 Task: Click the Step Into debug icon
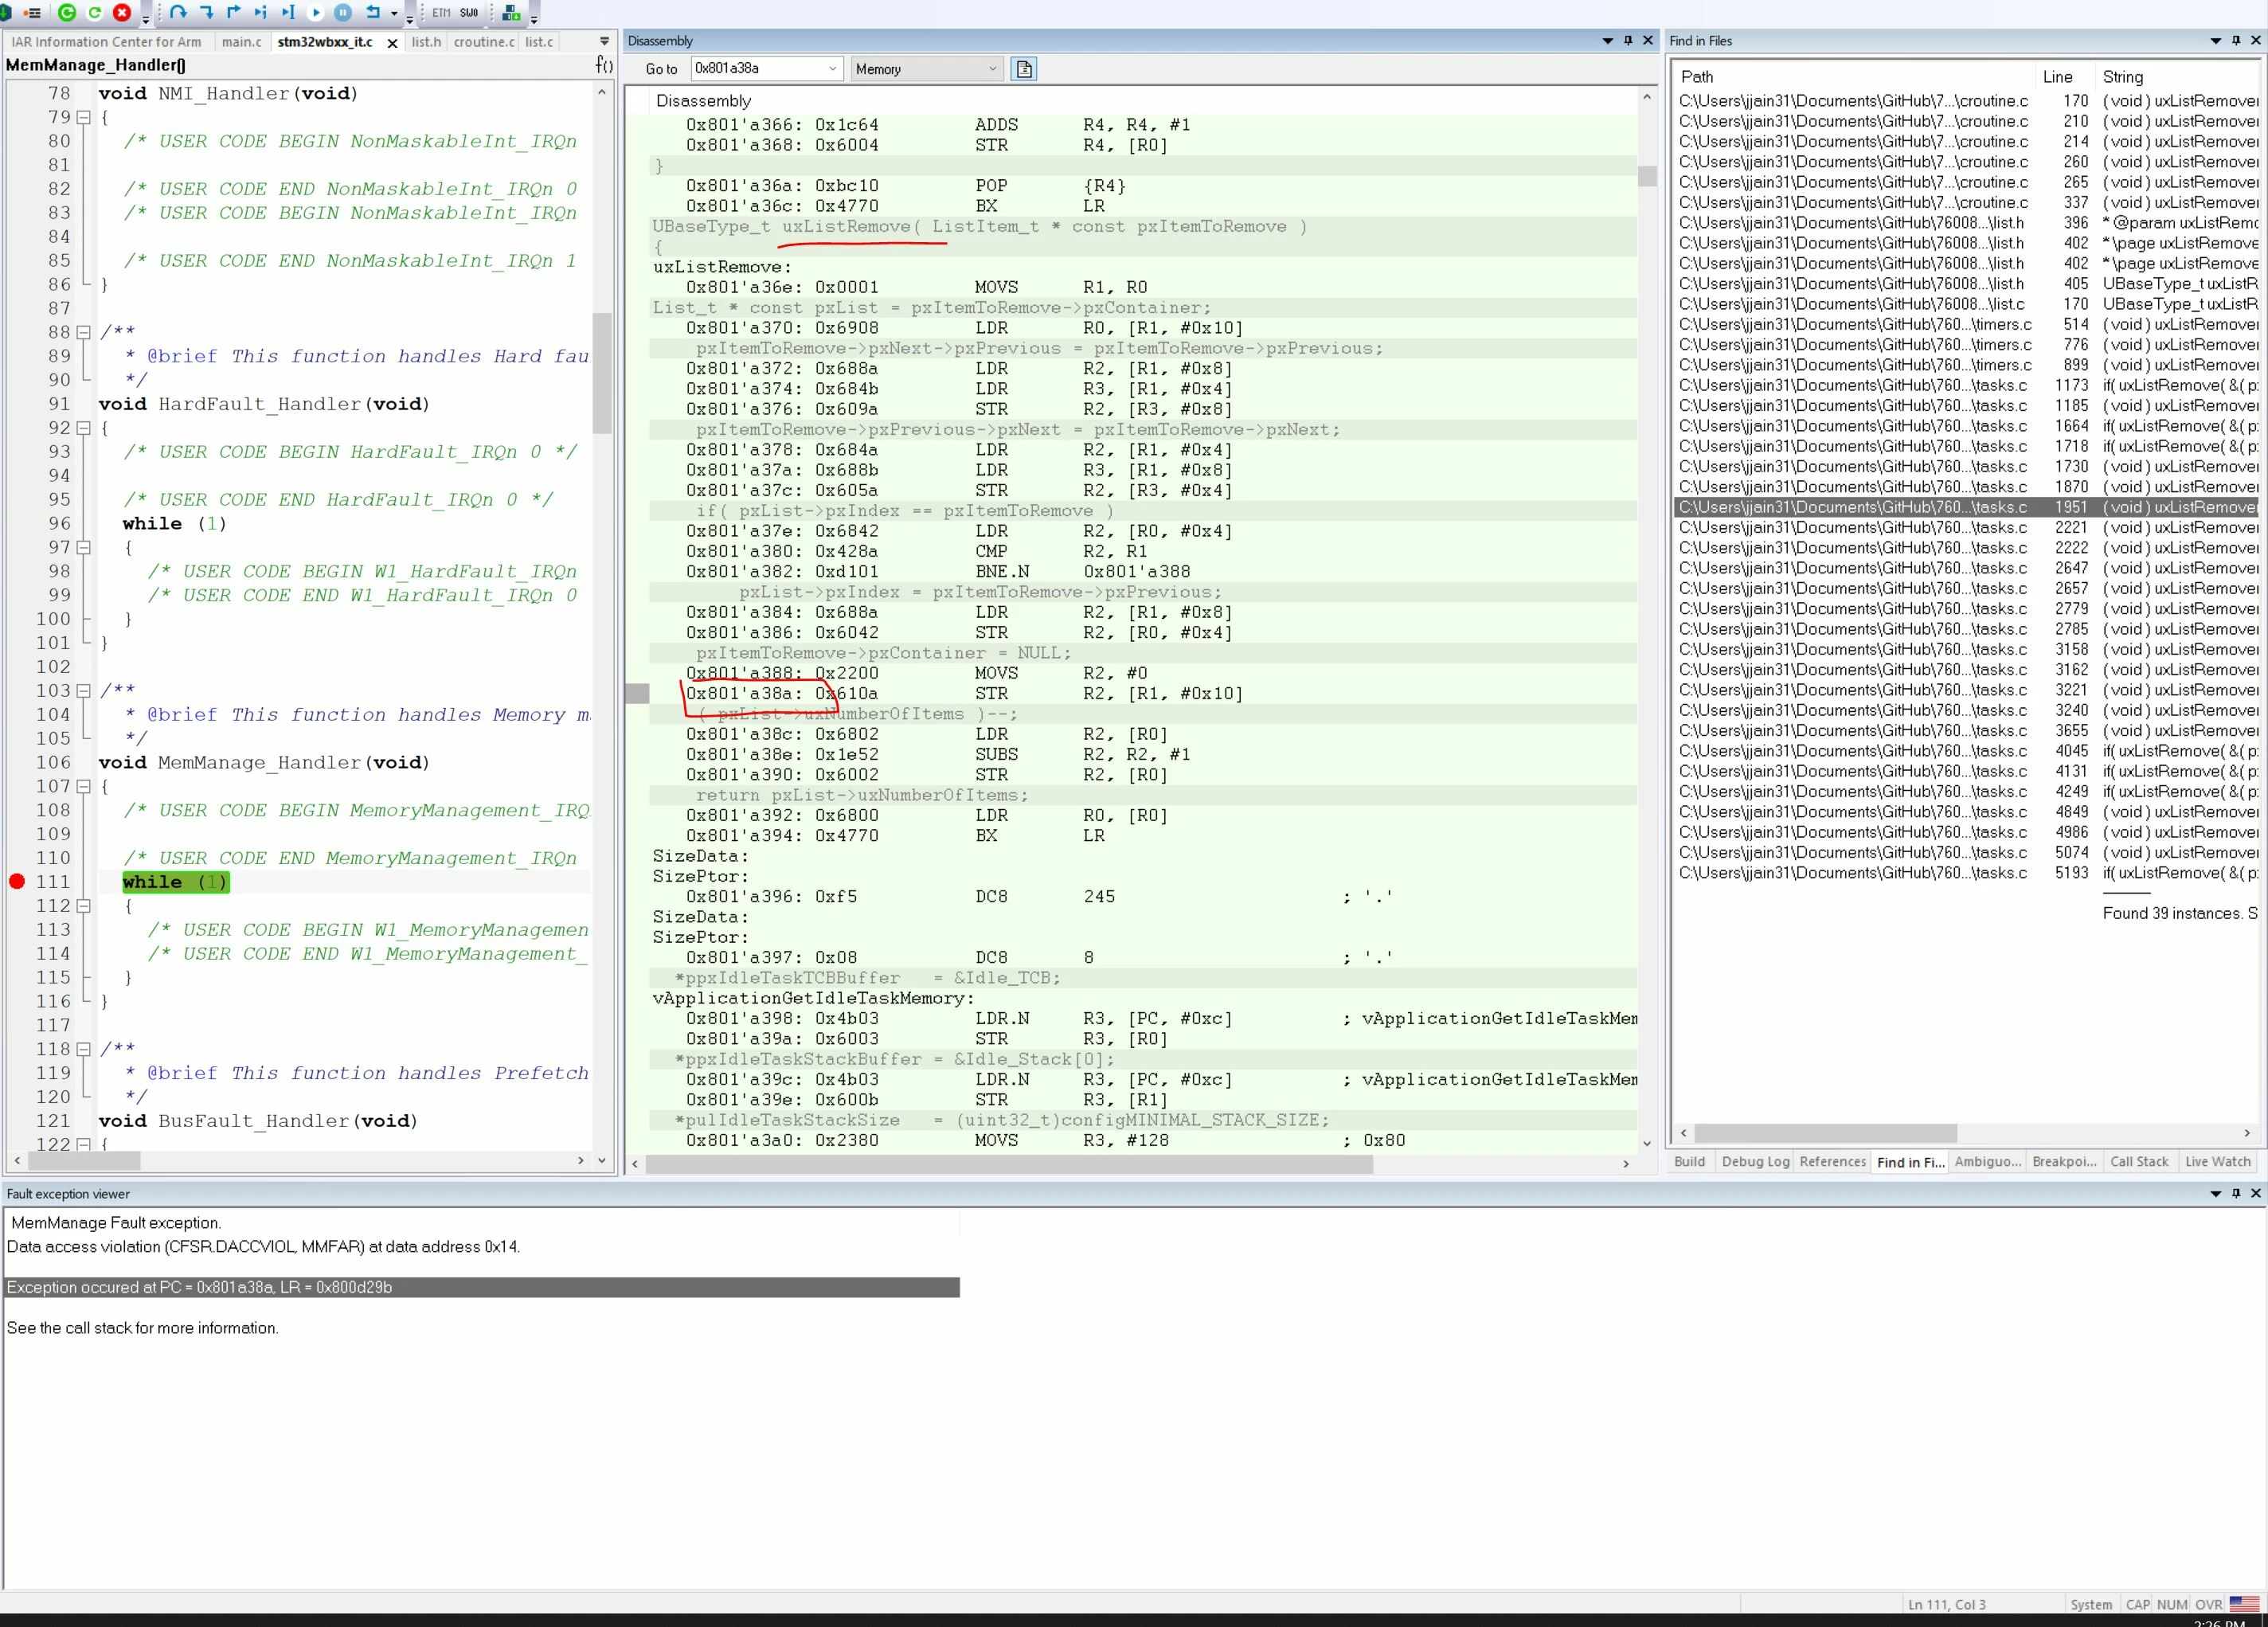[x=206, y=13]
